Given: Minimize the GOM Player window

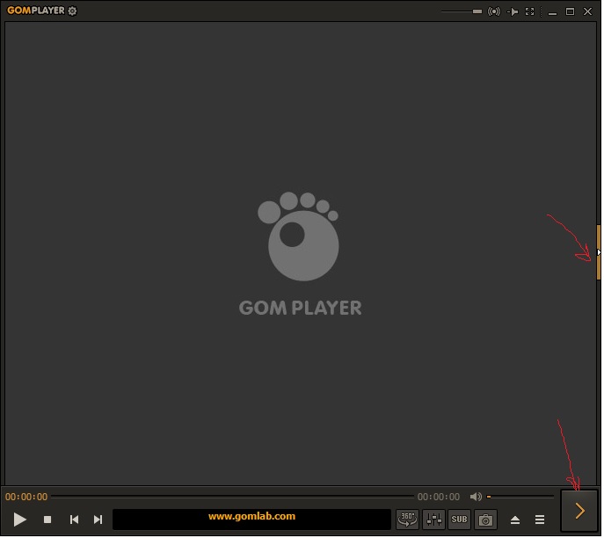Looking at the screenshot, I should click(x=554, y=12).
